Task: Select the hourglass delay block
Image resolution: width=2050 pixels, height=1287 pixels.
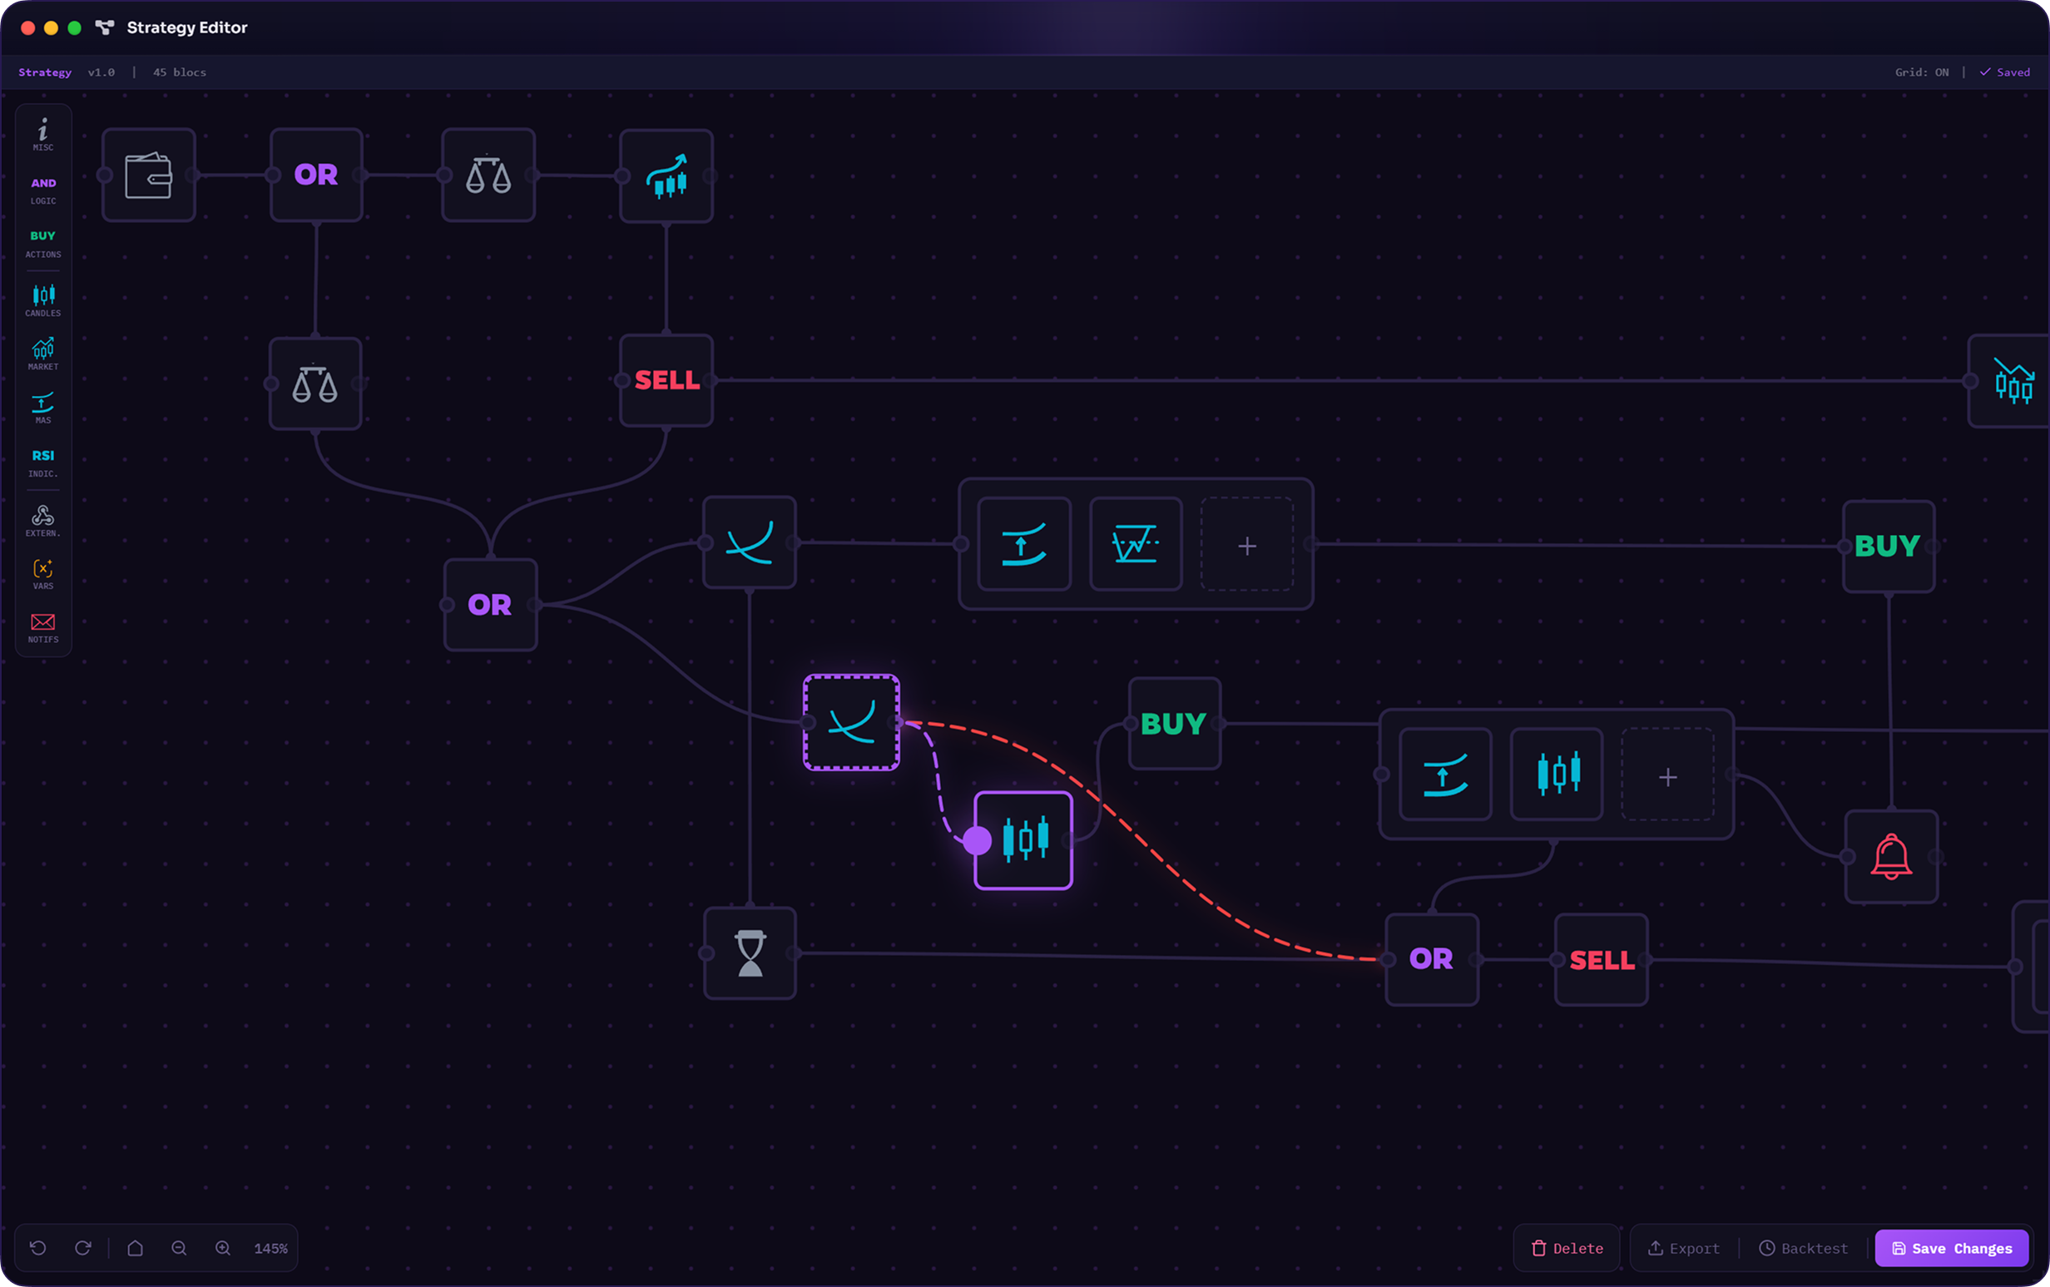Action: tap(750, 953)
